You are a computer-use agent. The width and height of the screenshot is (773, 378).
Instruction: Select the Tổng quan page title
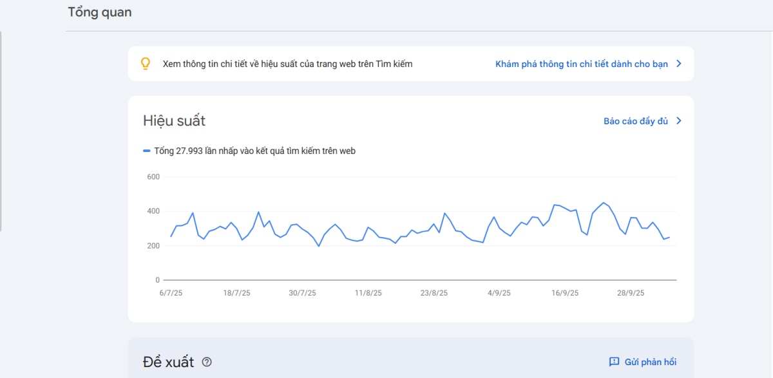coord(100,12)
